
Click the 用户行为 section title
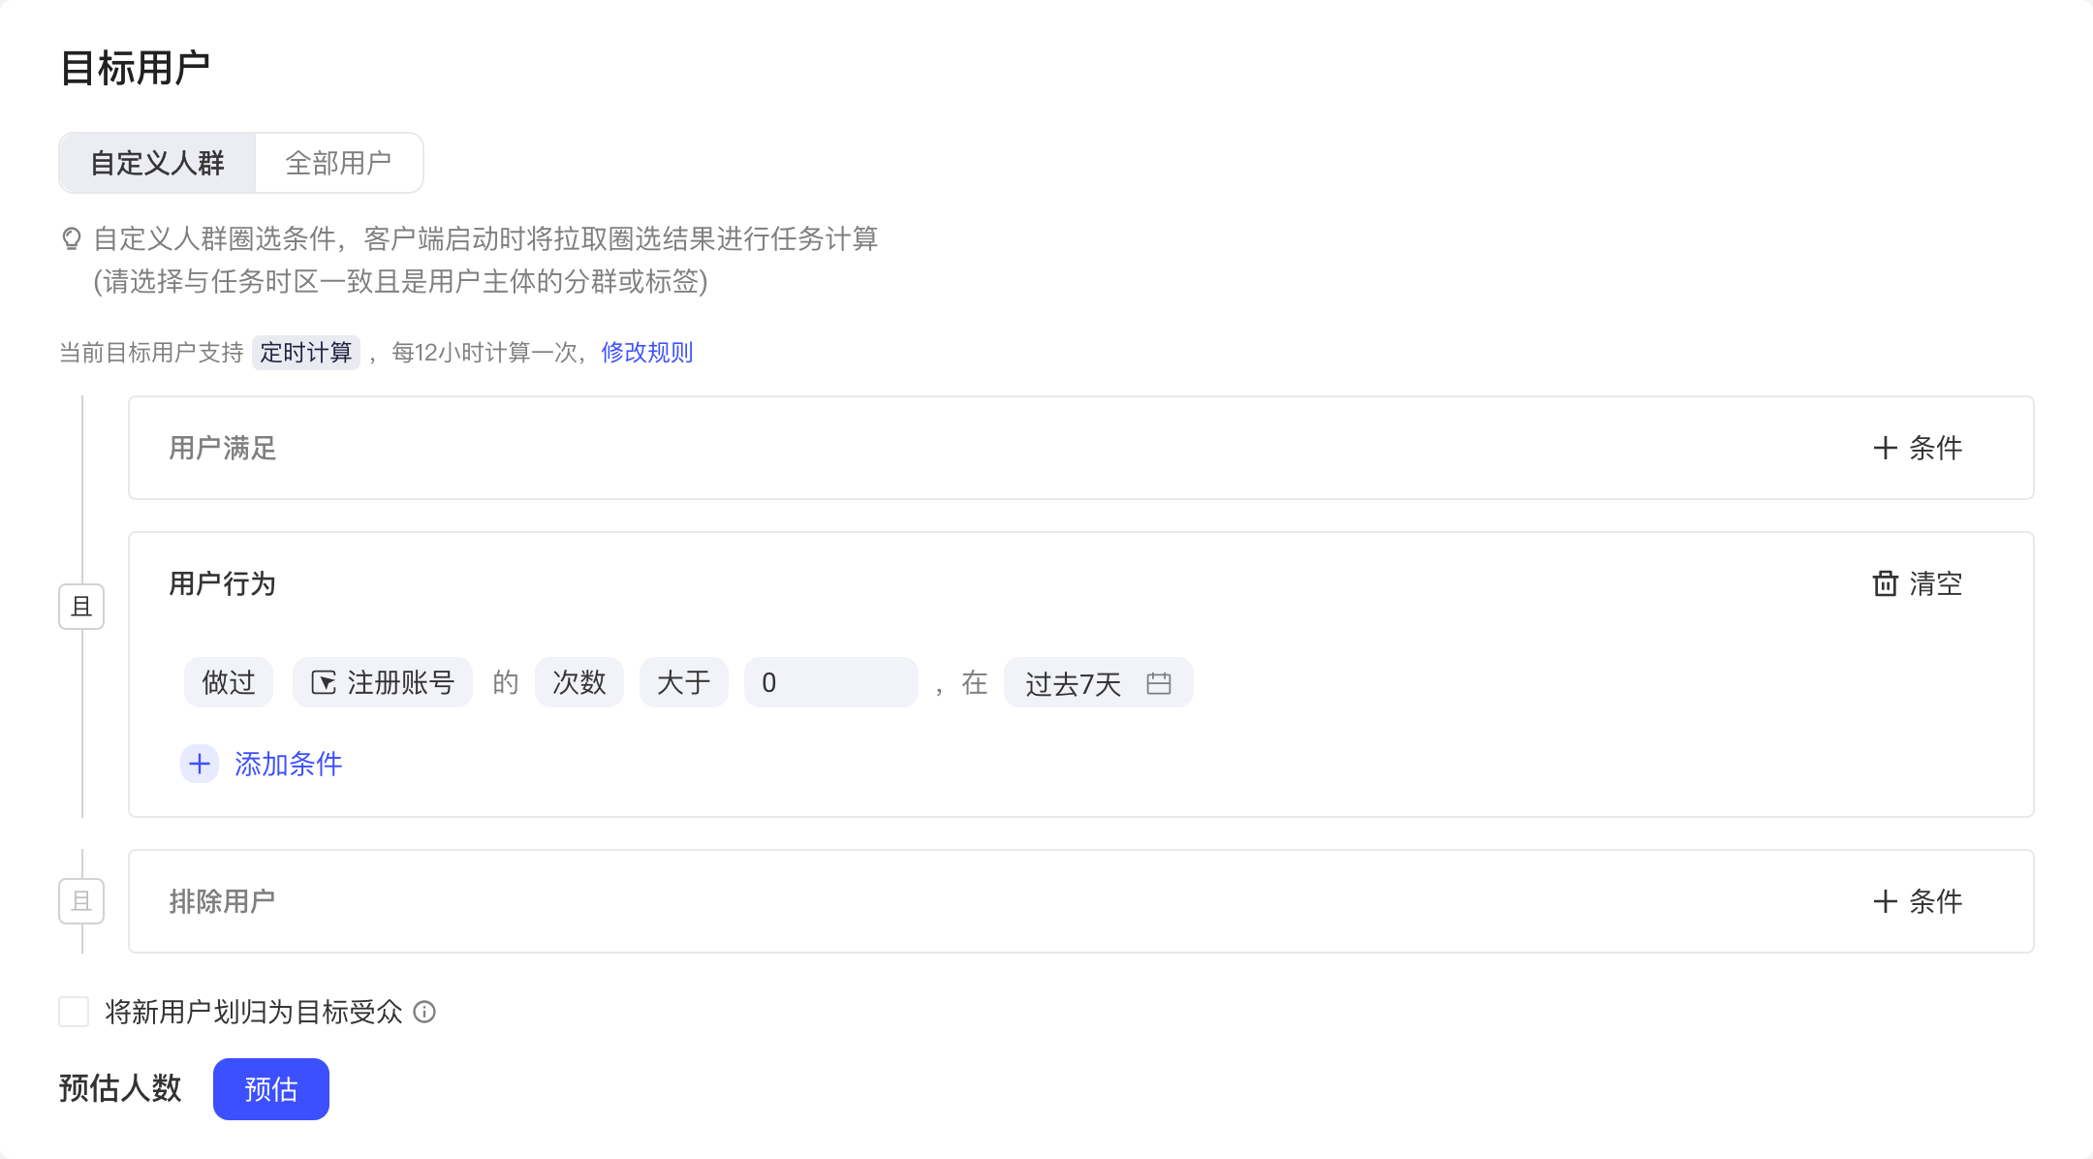point(222,583)
